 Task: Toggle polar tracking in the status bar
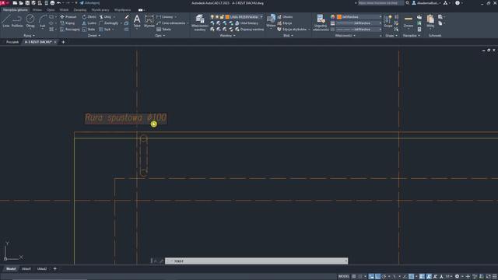coord(384,277)
